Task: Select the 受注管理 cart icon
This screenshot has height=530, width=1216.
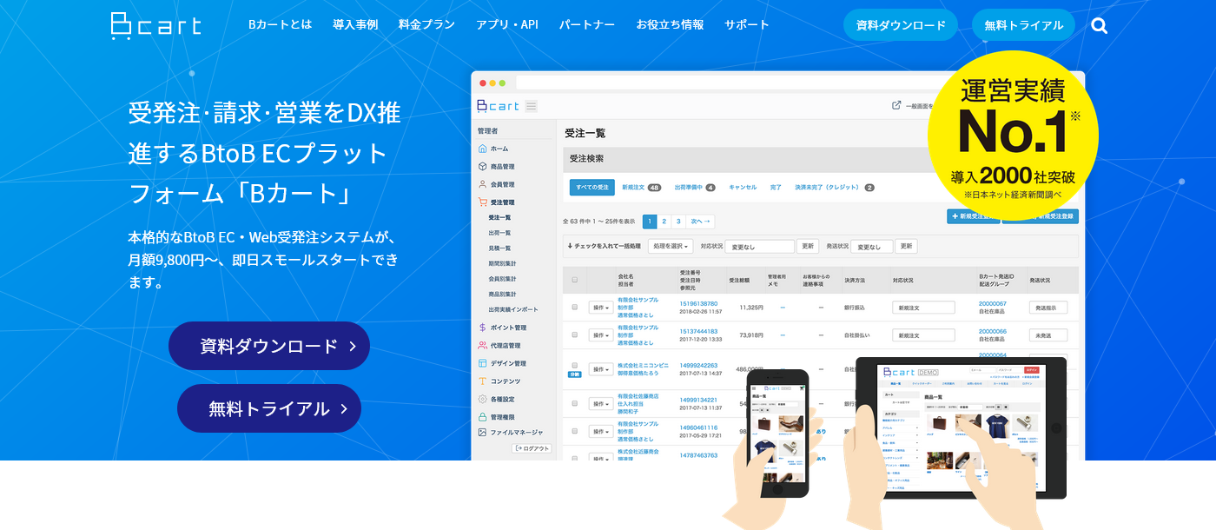Action: (x=482, y=202)
